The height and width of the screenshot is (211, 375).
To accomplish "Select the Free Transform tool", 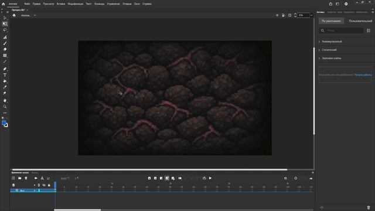I will click(x=5, y=23).
